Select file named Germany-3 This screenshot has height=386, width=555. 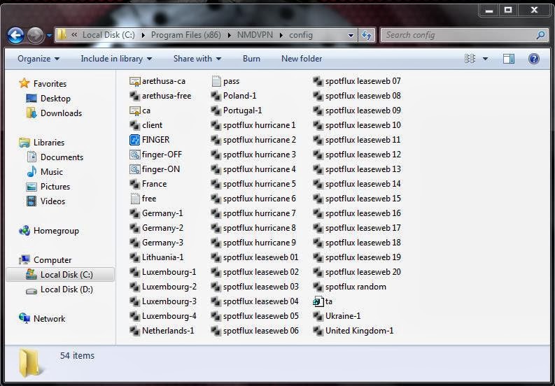pos(162,243)
